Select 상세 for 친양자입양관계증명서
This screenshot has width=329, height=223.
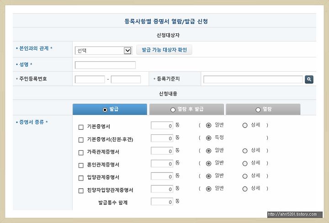click(245, 189)
